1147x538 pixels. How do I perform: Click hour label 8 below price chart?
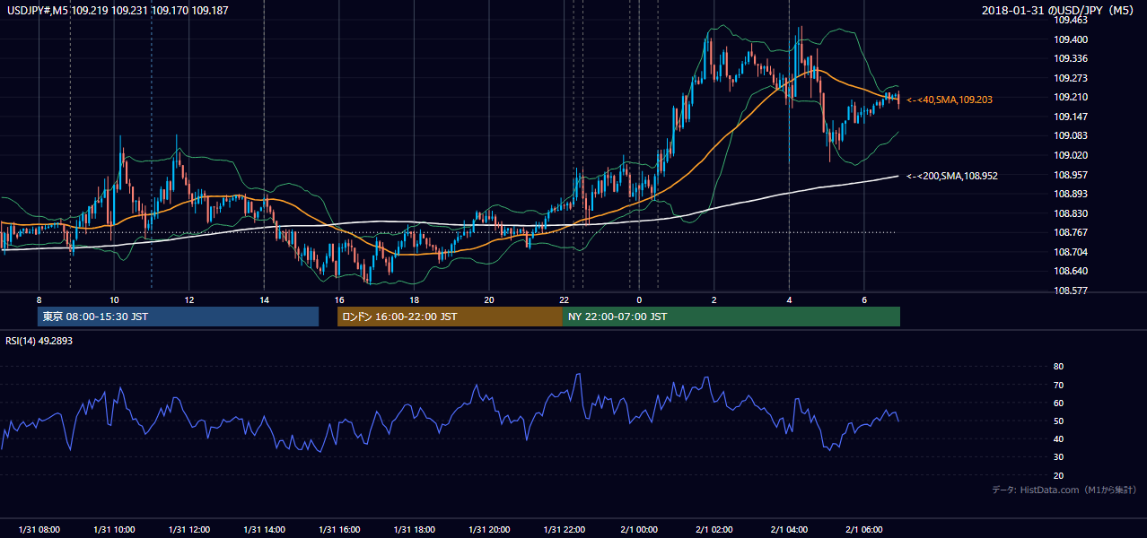click(x=39, y=299)
